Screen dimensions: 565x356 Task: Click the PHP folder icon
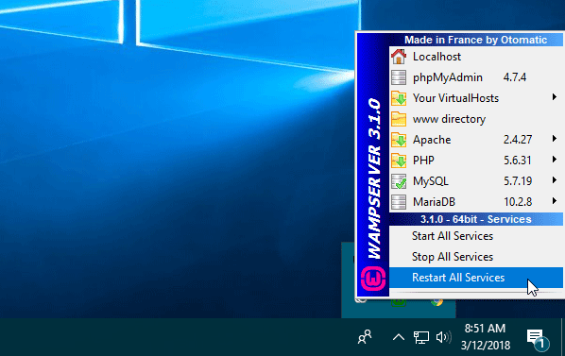point(399,161)
